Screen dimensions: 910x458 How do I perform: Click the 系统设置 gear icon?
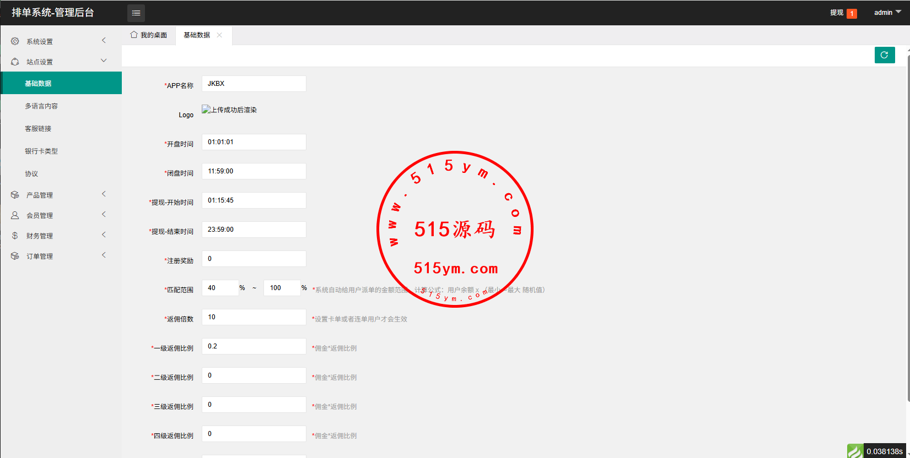click(15, 41)
